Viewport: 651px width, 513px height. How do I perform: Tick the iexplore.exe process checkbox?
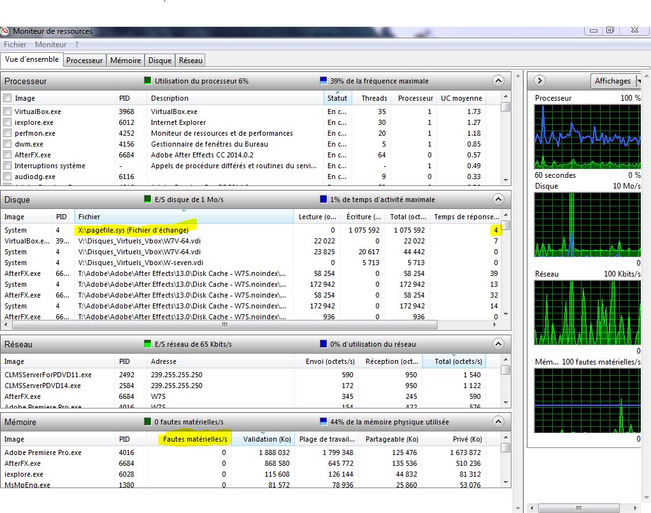8,122
